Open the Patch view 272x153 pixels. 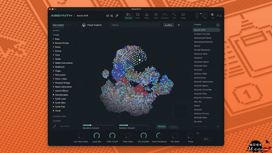pyautogui.click(x=138, y=16)
